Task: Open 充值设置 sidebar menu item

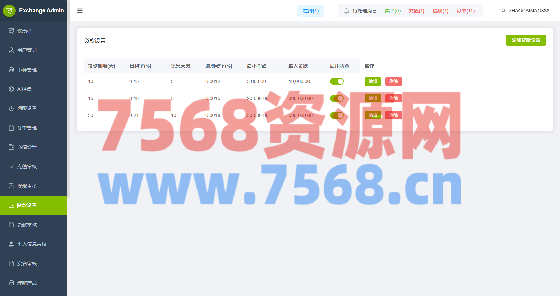Action: [x=27, y=147]
